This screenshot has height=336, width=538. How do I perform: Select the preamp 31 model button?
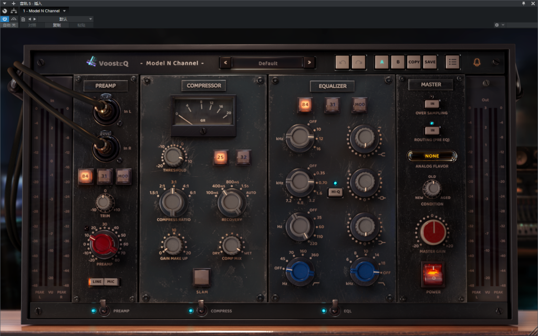tap(104, 176)
